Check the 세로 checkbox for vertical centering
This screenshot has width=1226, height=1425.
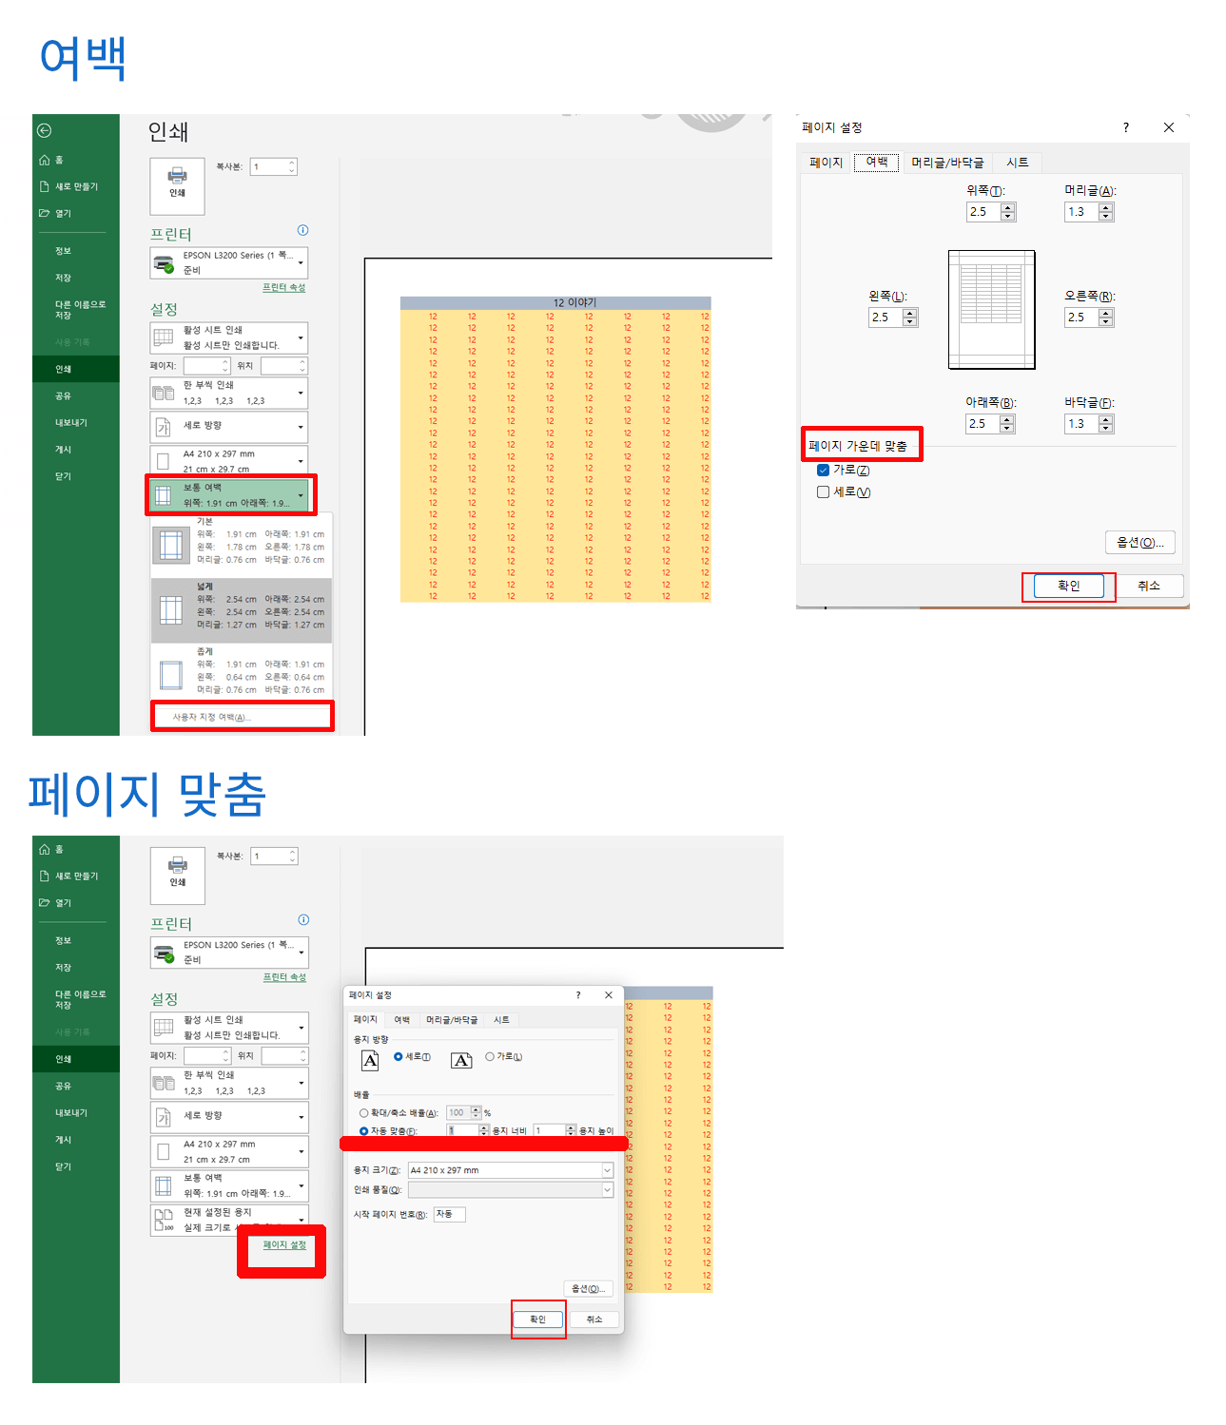point(824,491)
